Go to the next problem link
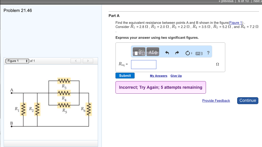 pos(257,1)
